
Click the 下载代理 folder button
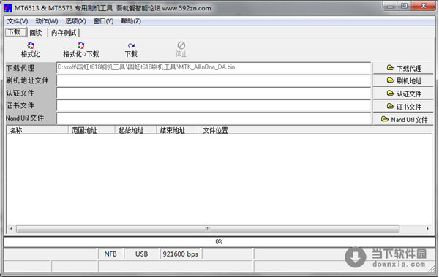(x=403, y=68)
